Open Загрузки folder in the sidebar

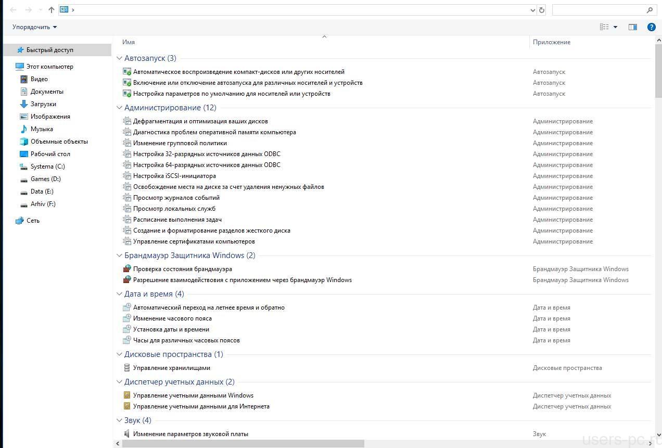pyautogui.click(x=43, y=104)
